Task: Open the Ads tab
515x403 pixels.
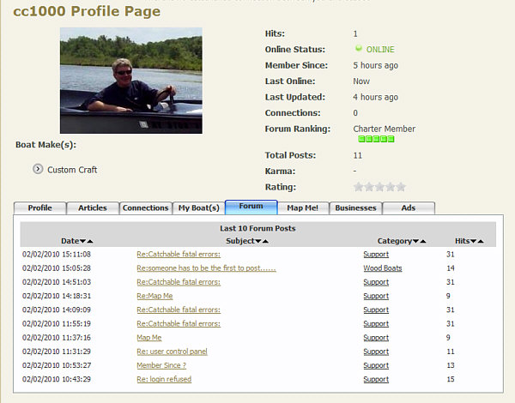Action: (x=409, y=208)
